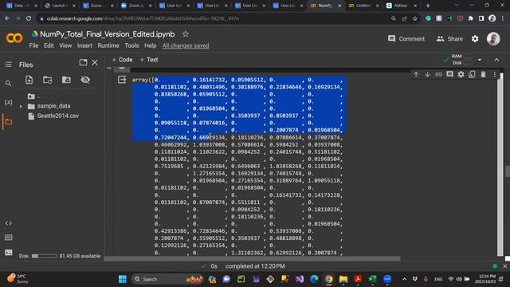The width and height of the screenshot is (510, 287).
Task: Click the All changes saved link
Action: pyautogui.click(x=186, y=45)
